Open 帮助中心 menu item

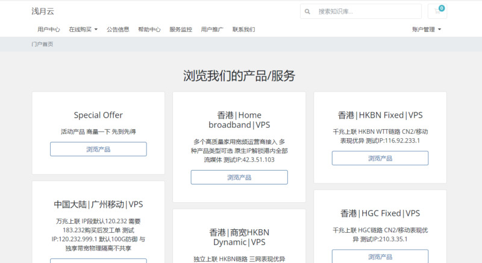pos(149,29)
